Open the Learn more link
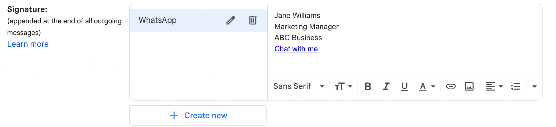Screen dimensions: 556x127 pos(28,44)
